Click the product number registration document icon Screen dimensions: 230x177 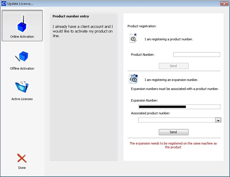[133, 39]
